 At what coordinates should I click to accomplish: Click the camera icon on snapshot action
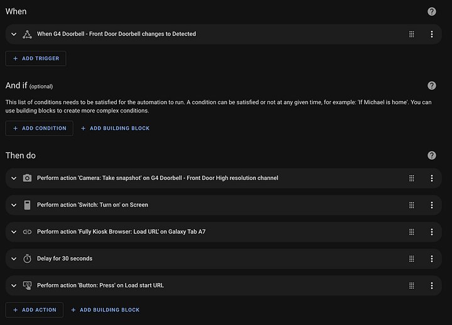(x=27, y=178)
